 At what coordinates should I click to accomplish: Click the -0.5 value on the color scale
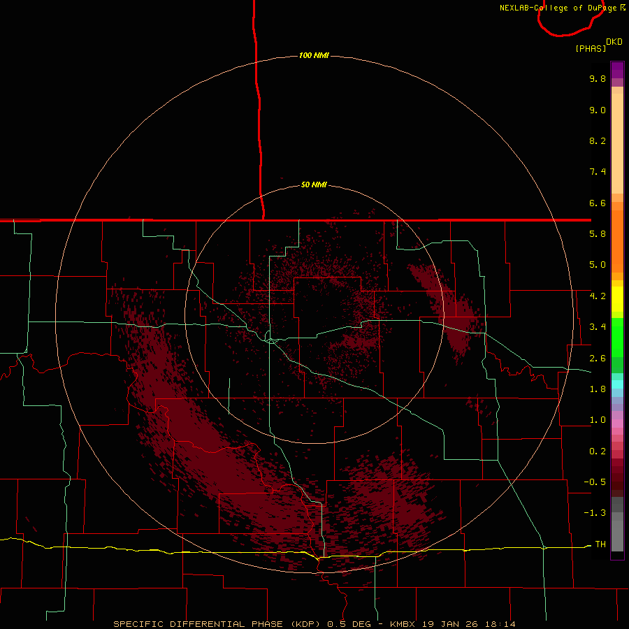click(595, 482)
